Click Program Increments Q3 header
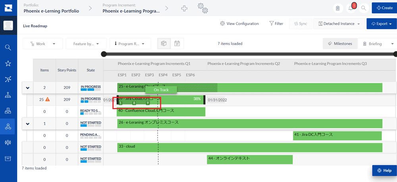Image resolution: width=397 pixels, height=182 pixels. [330, 64]
